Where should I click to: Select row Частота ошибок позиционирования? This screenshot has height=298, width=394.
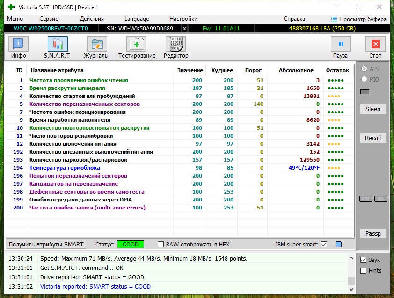click(180, 112)
